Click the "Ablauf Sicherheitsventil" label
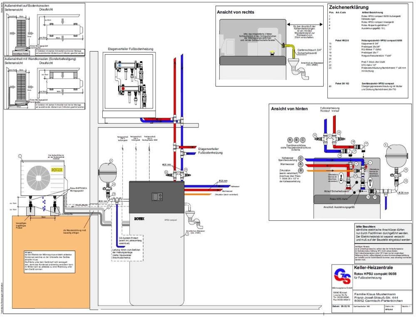Viewport: 416px width, 317px height. click(336, 191)
